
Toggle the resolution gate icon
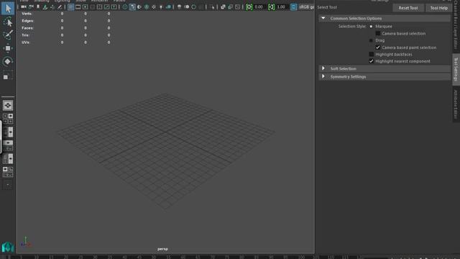85,6
